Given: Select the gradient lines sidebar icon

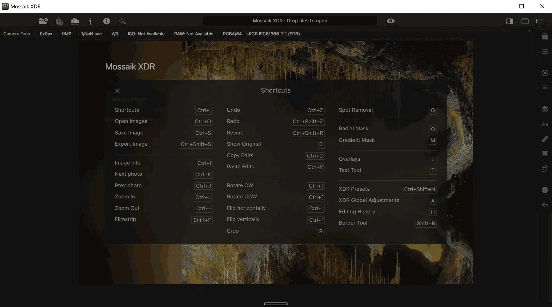Looking at the screenshot, I should click(545, 87).
